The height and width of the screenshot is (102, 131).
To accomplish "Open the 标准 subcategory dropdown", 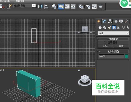I will tap(113, 33).
